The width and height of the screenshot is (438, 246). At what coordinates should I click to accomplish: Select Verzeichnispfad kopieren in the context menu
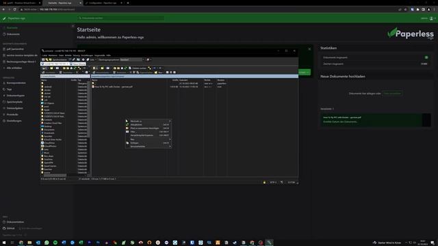[148, 135]
